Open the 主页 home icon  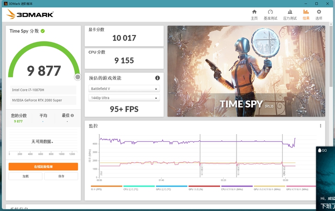coord(254,12)
